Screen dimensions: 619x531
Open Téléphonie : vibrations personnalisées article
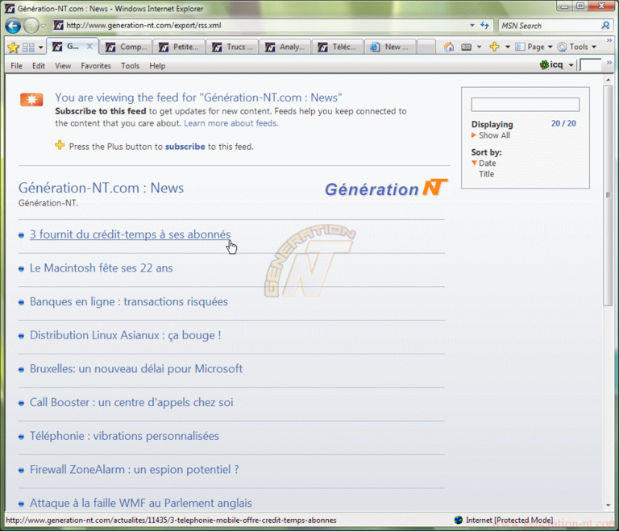(124, 436)
